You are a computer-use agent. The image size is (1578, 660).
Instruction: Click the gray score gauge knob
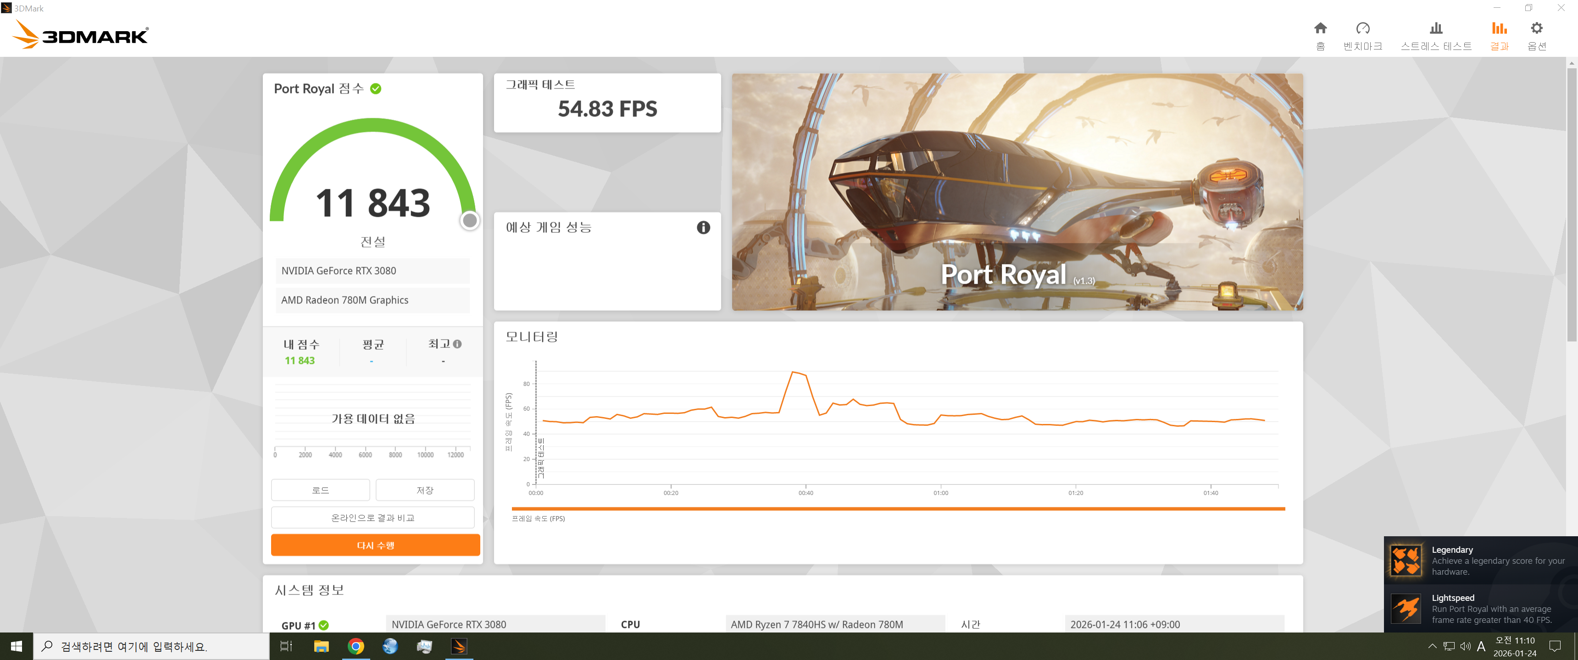pyautogui.click(x=469, y=220)
